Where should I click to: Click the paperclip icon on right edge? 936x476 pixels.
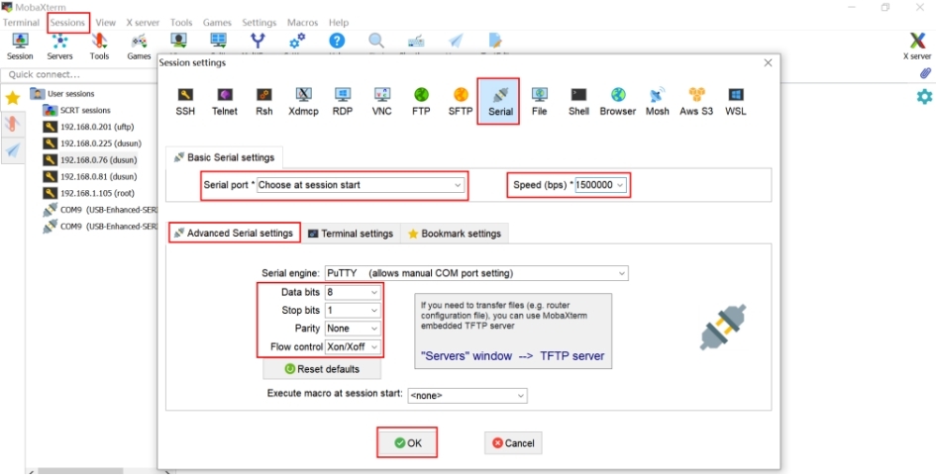[x=925, y=73]
